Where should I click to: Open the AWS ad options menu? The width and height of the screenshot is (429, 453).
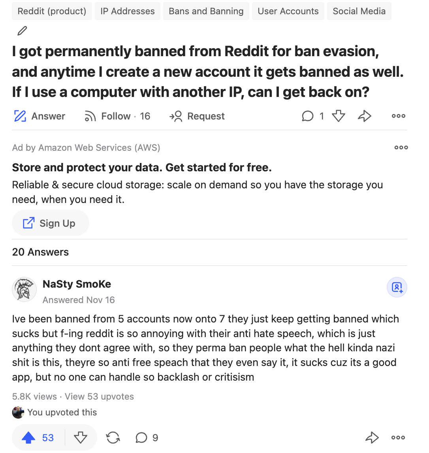(401, 147)
